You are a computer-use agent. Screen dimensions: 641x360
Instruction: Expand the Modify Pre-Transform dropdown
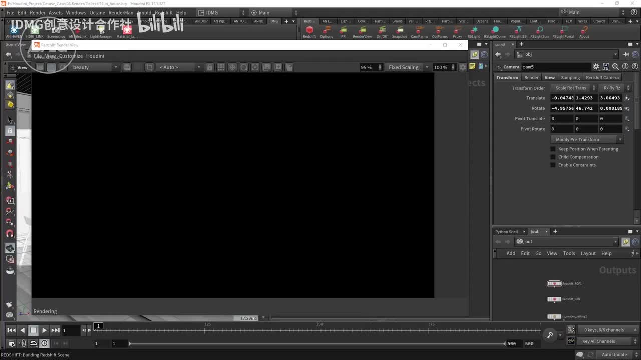(587, 140)
